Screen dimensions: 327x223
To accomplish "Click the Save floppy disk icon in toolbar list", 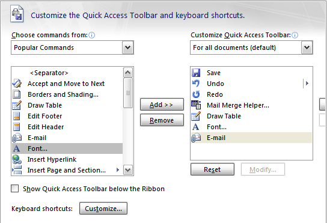I will 196,73.
